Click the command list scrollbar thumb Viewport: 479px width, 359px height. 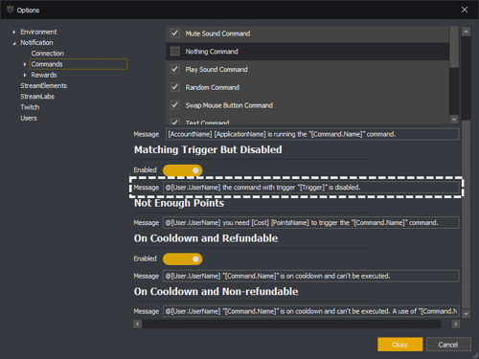coord(454,47)
